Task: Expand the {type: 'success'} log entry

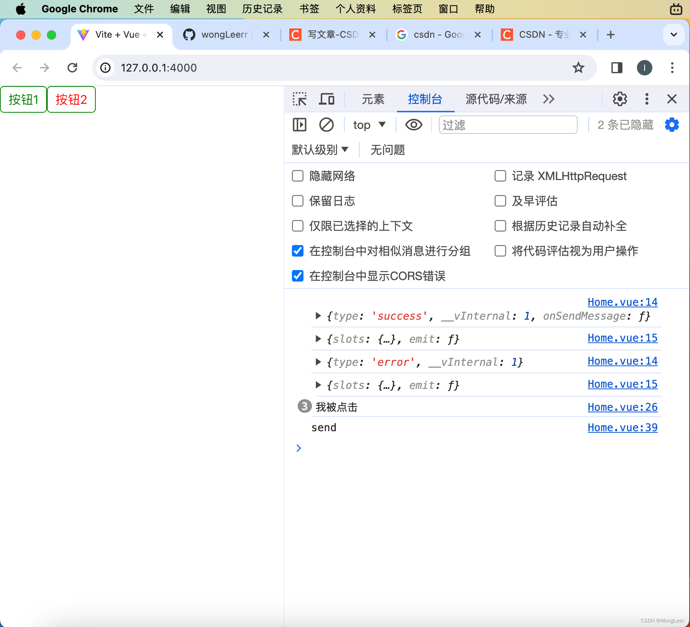Action: tap(318, 316)
